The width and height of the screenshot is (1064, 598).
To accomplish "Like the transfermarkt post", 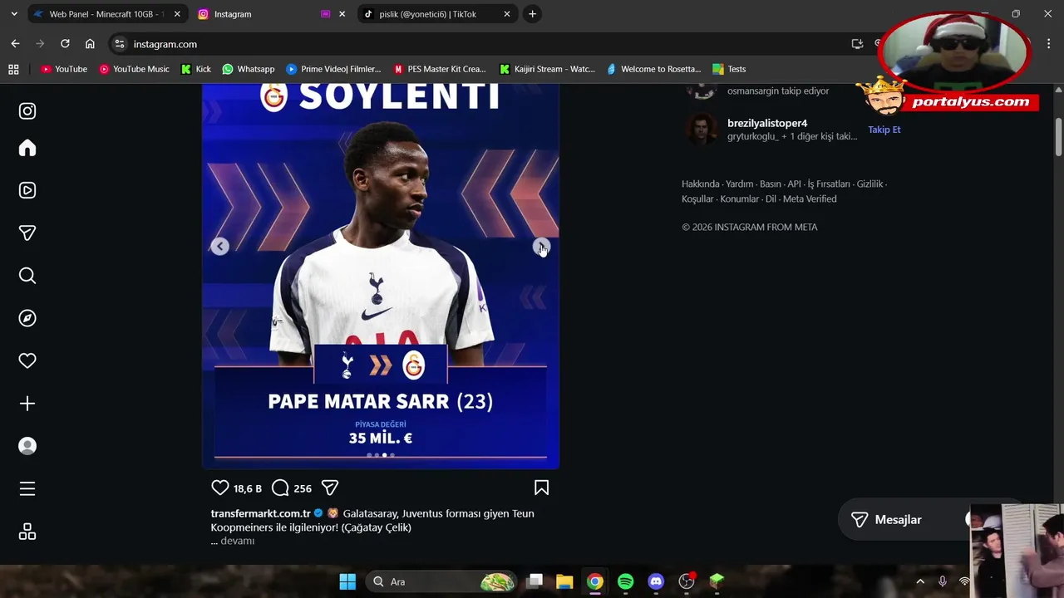I will coord(219,488).
